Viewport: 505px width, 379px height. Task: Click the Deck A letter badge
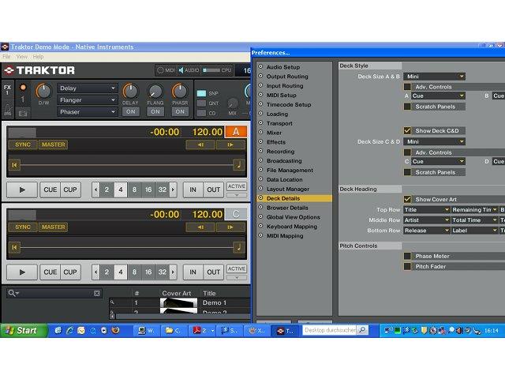(x=236, y=132)
